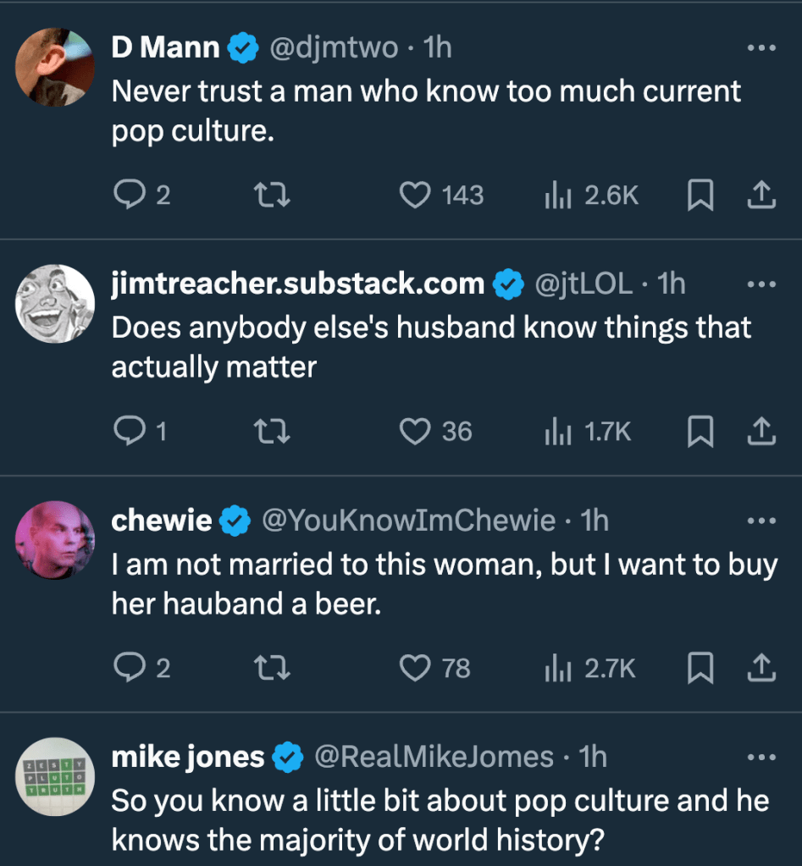
Task: Bookmark chewie's tweet
Action: [x=700, y=668]
